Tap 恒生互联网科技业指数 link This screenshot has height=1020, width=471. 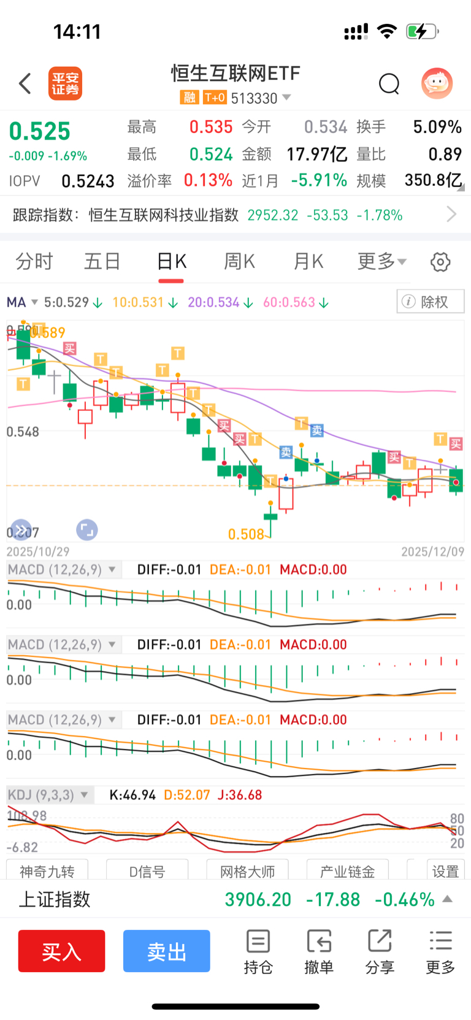[164, 215]
